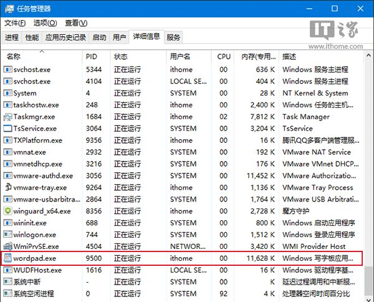
Task: Click the wordpad.exe process icon
Action: 7,258
